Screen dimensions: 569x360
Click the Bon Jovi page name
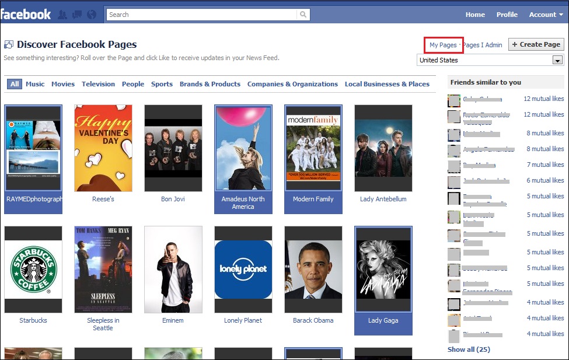click(x=173, y=199)
